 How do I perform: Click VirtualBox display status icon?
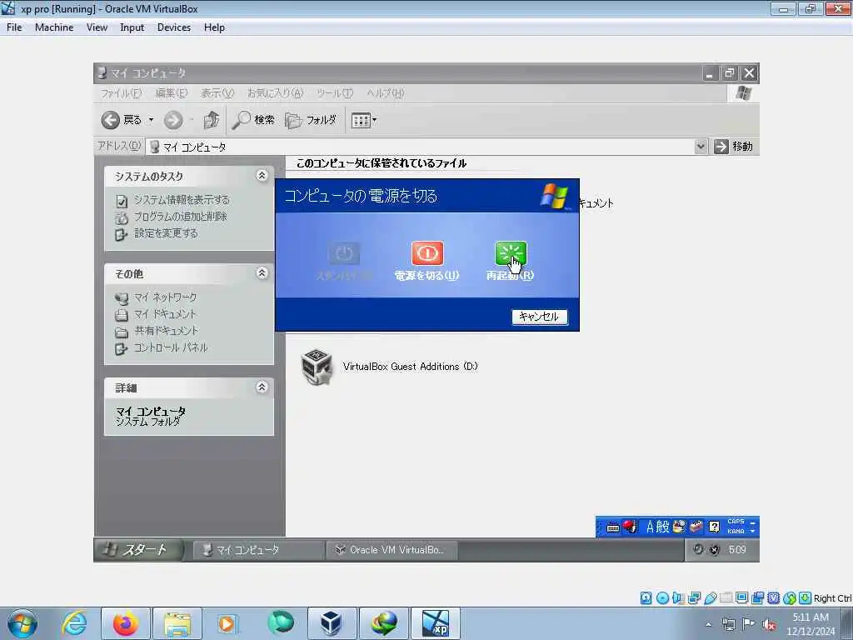coord(741,598)
